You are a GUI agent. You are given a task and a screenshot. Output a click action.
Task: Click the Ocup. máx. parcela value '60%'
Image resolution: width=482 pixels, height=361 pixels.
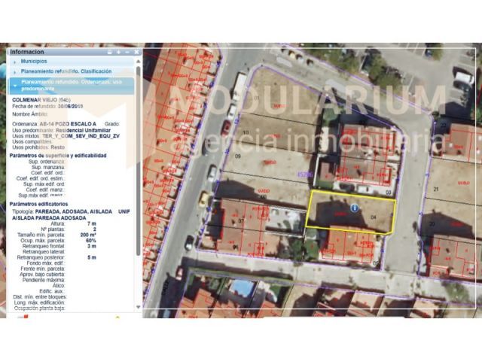(90, 241)
